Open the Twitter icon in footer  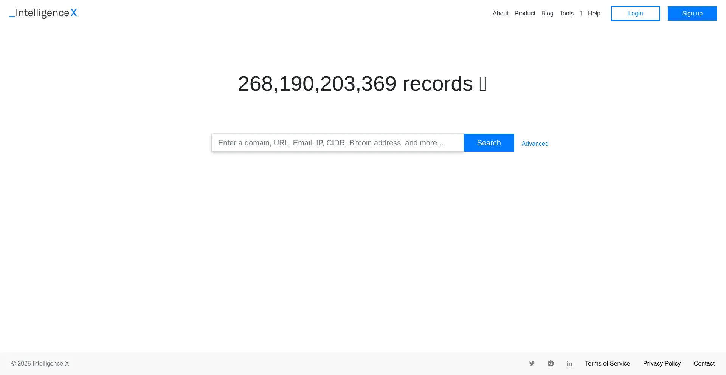[532, 363]
